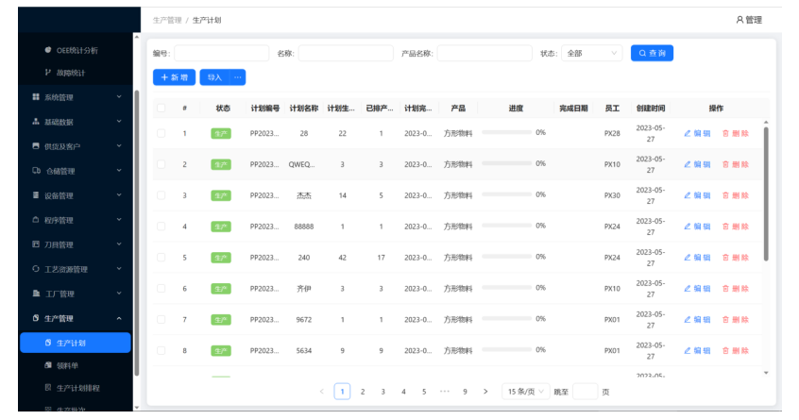Click the user avatar icon beside 管理
The width and height of the screenshot is (799, 420).
(739, 20)
